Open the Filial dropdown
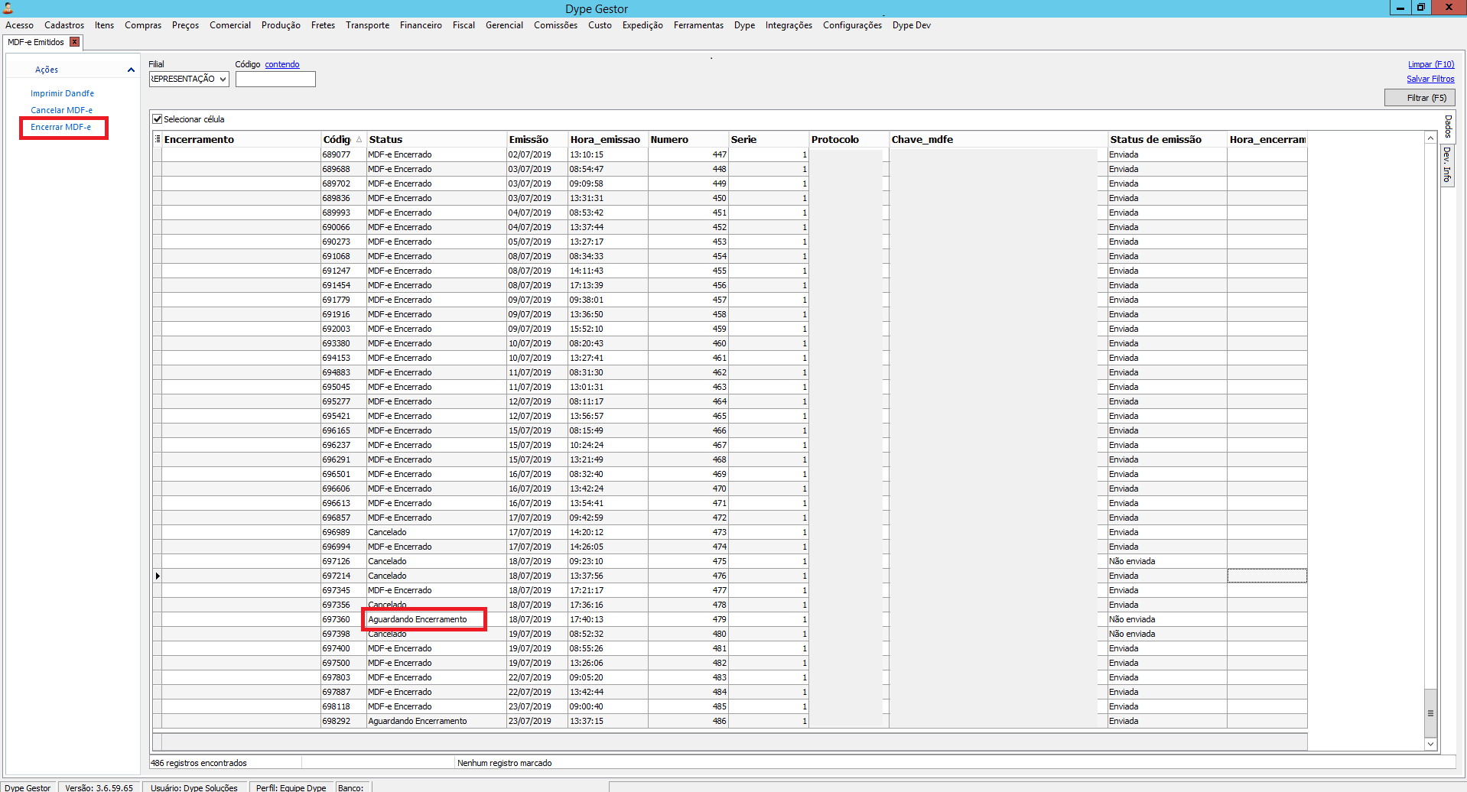 coord(223,79)
